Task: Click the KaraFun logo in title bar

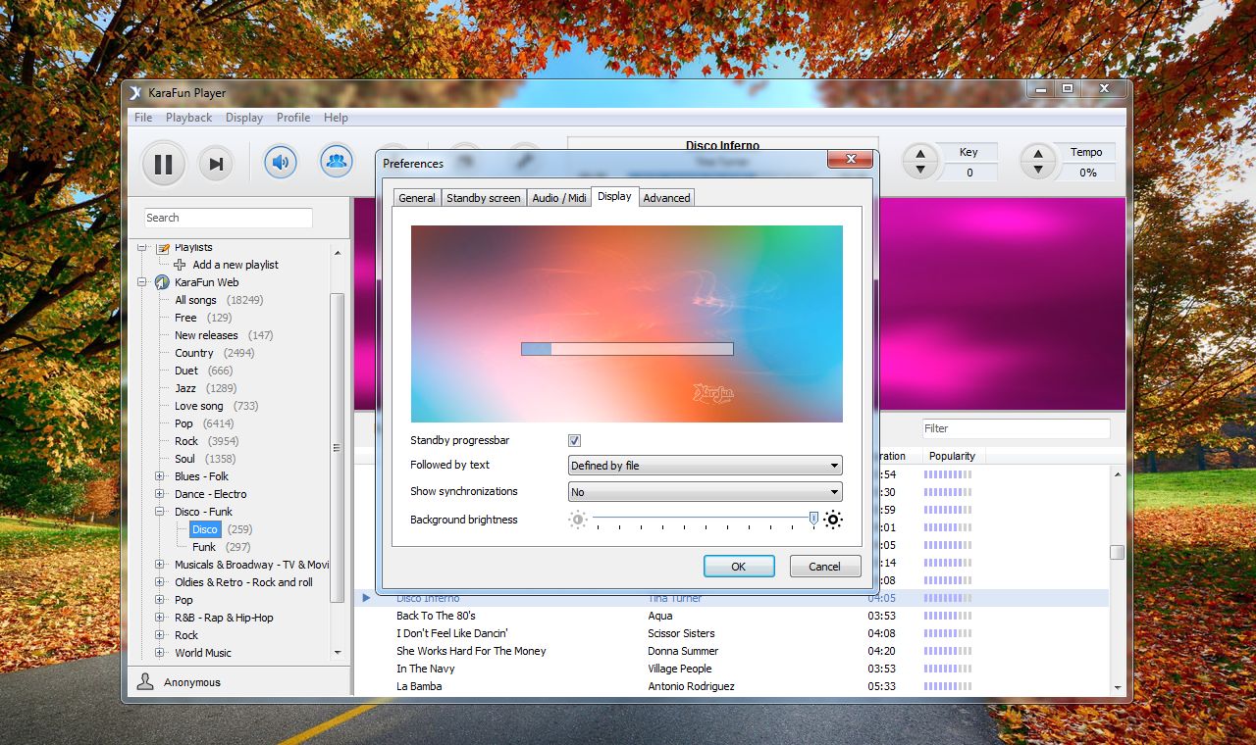Action: 136,92
